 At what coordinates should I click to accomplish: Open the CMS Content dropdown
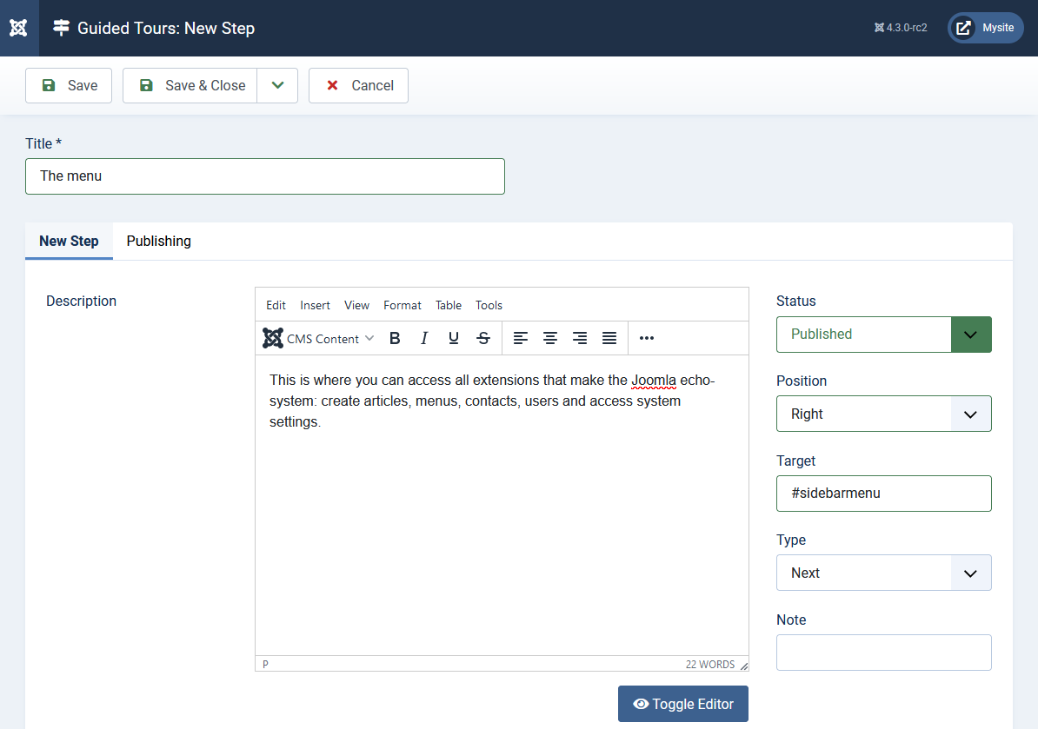click(319, 339)
